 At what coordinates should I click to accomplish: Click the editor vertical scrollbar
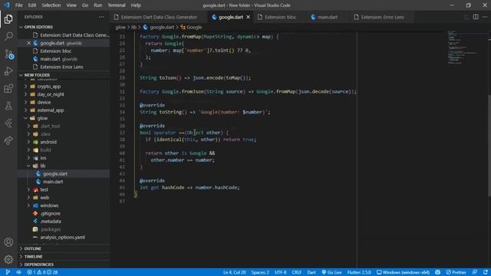click(489, 145)
